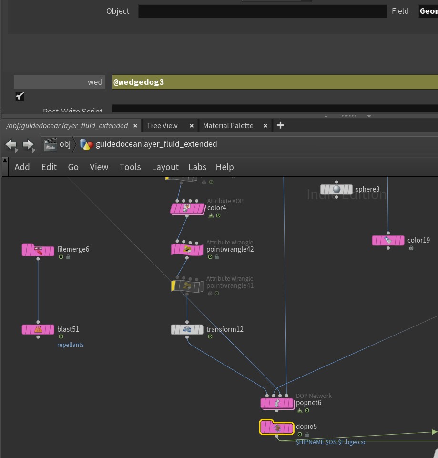The image size is (438, 458).
Task: Select the transform12 node
Action: 187,329
